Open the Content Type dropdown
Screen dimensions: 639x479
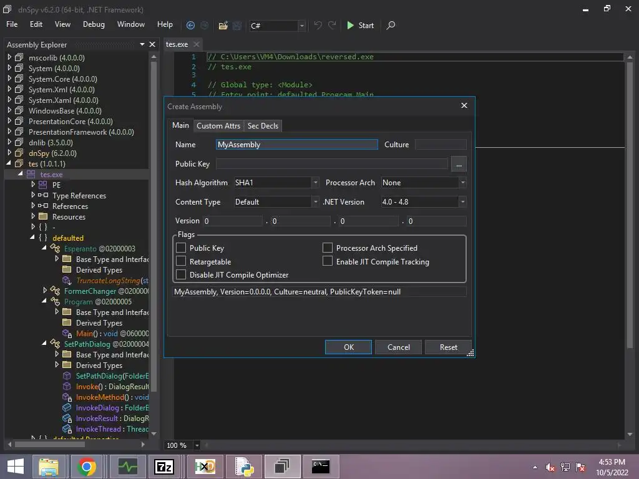[x=276, y=201]
